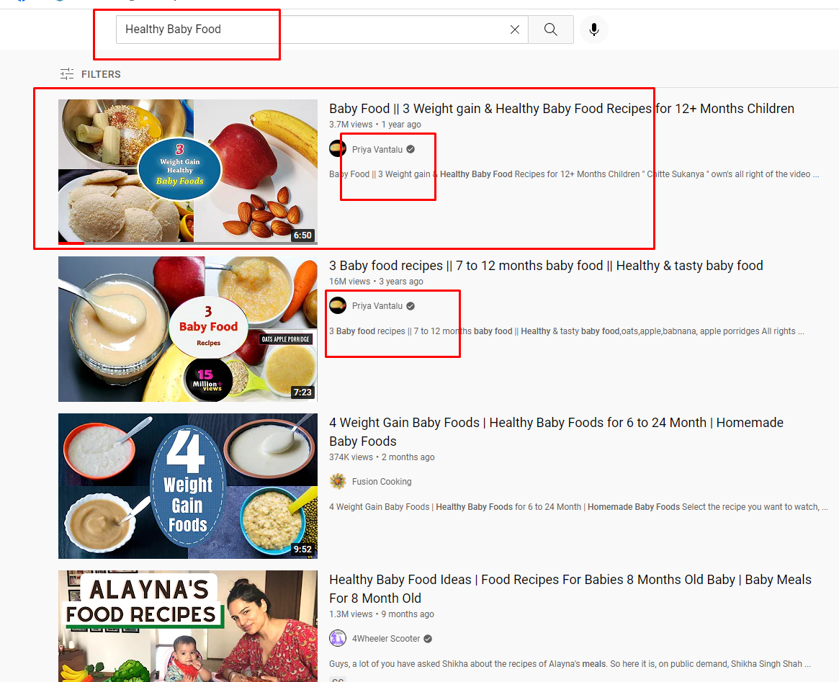Image resolution: width=839 pixels, height=682 pixels.
Task: Click the description mentioning oats, apple porridges
Action: click(567, 331)
